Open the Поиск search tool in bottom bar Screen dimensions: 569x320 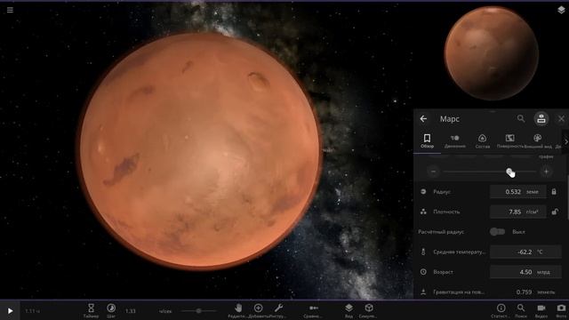coord(521,310)
